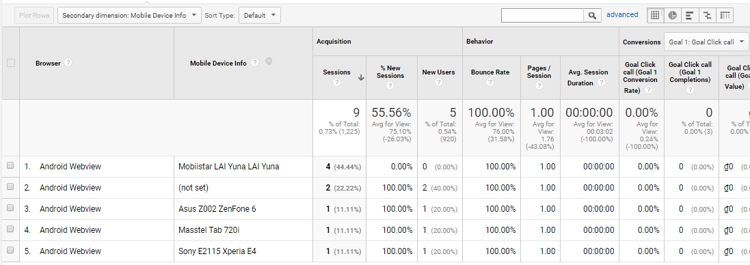Switch to comparison view icon
The height and width of the screenshot is (265, 750).
tap(707, 15)
